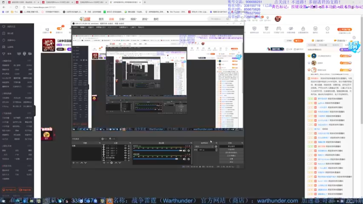This screenshot has height=204, width=363.
Task: Remove selected scene with minus icon in OBS
Action: (x=77, y=163)
